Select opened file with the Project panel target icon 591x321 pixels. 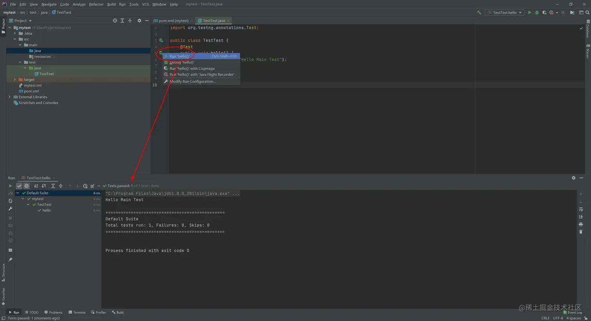click(115, 21)
